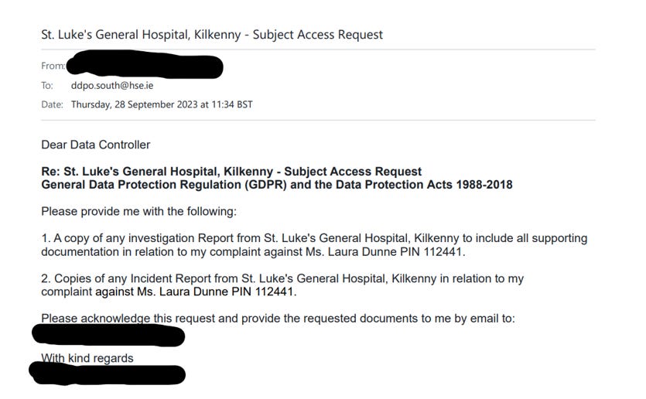Click item 2 about Incident Report copies

click(x=282, y=285)
